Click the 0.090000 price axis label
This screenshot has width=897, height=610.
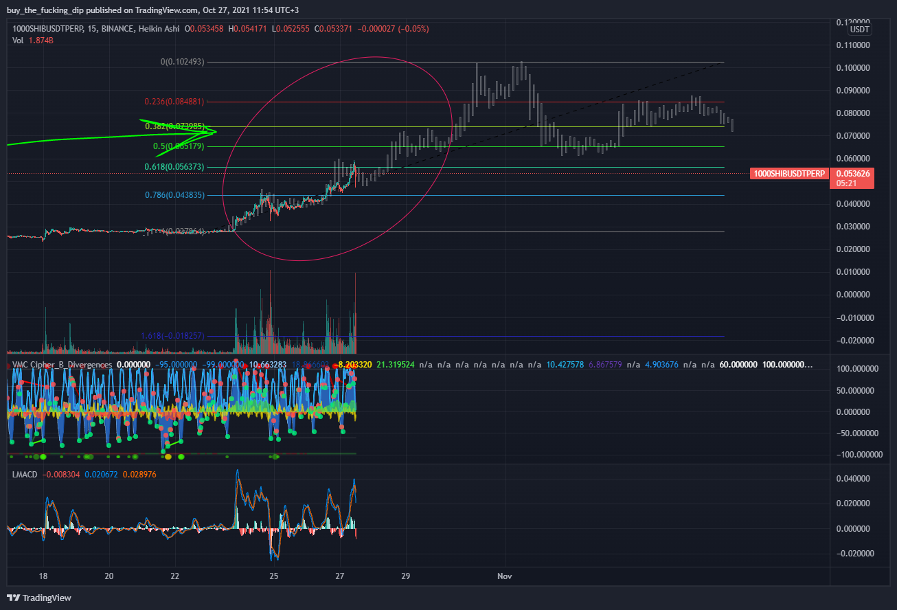[853, 90]
